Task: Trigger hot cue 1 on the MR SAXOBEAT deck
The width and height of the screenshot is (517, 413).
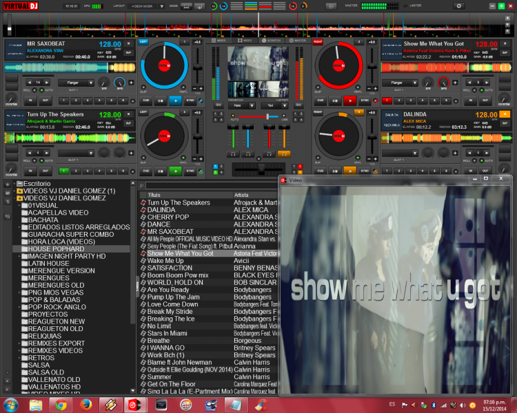Action: click(63, 100)
